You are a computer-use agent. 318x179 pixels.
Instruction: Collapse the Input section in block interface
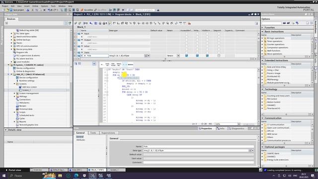(x=82, y=34)
